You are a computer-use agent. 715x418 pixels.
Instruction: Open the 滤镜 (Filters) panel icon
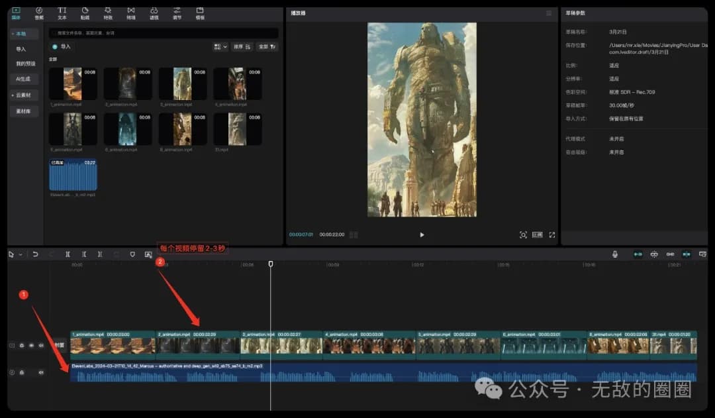pyautogui.click(x=154, y=13)
